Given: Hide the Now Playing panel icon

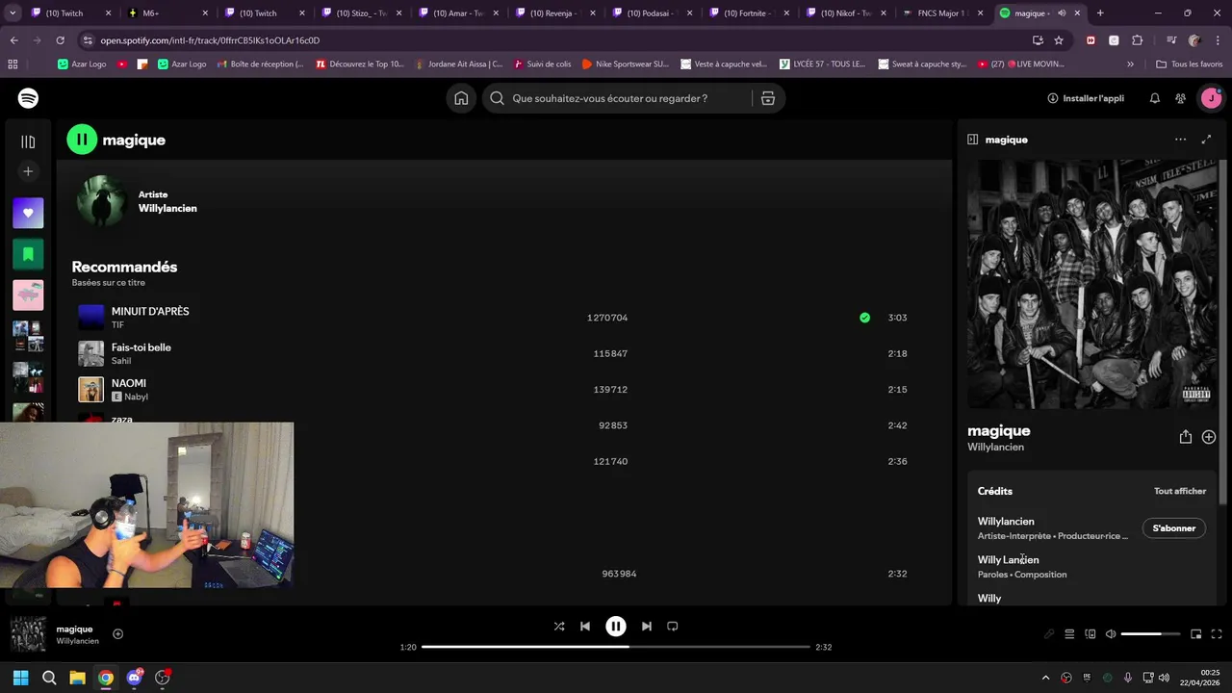Looking at the screenshot, I should click(x=972, y=140).
